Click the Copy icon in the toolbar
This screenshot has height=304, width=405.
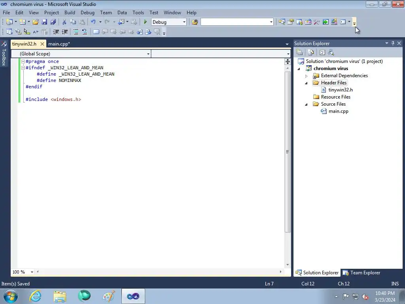pos(73,22)
